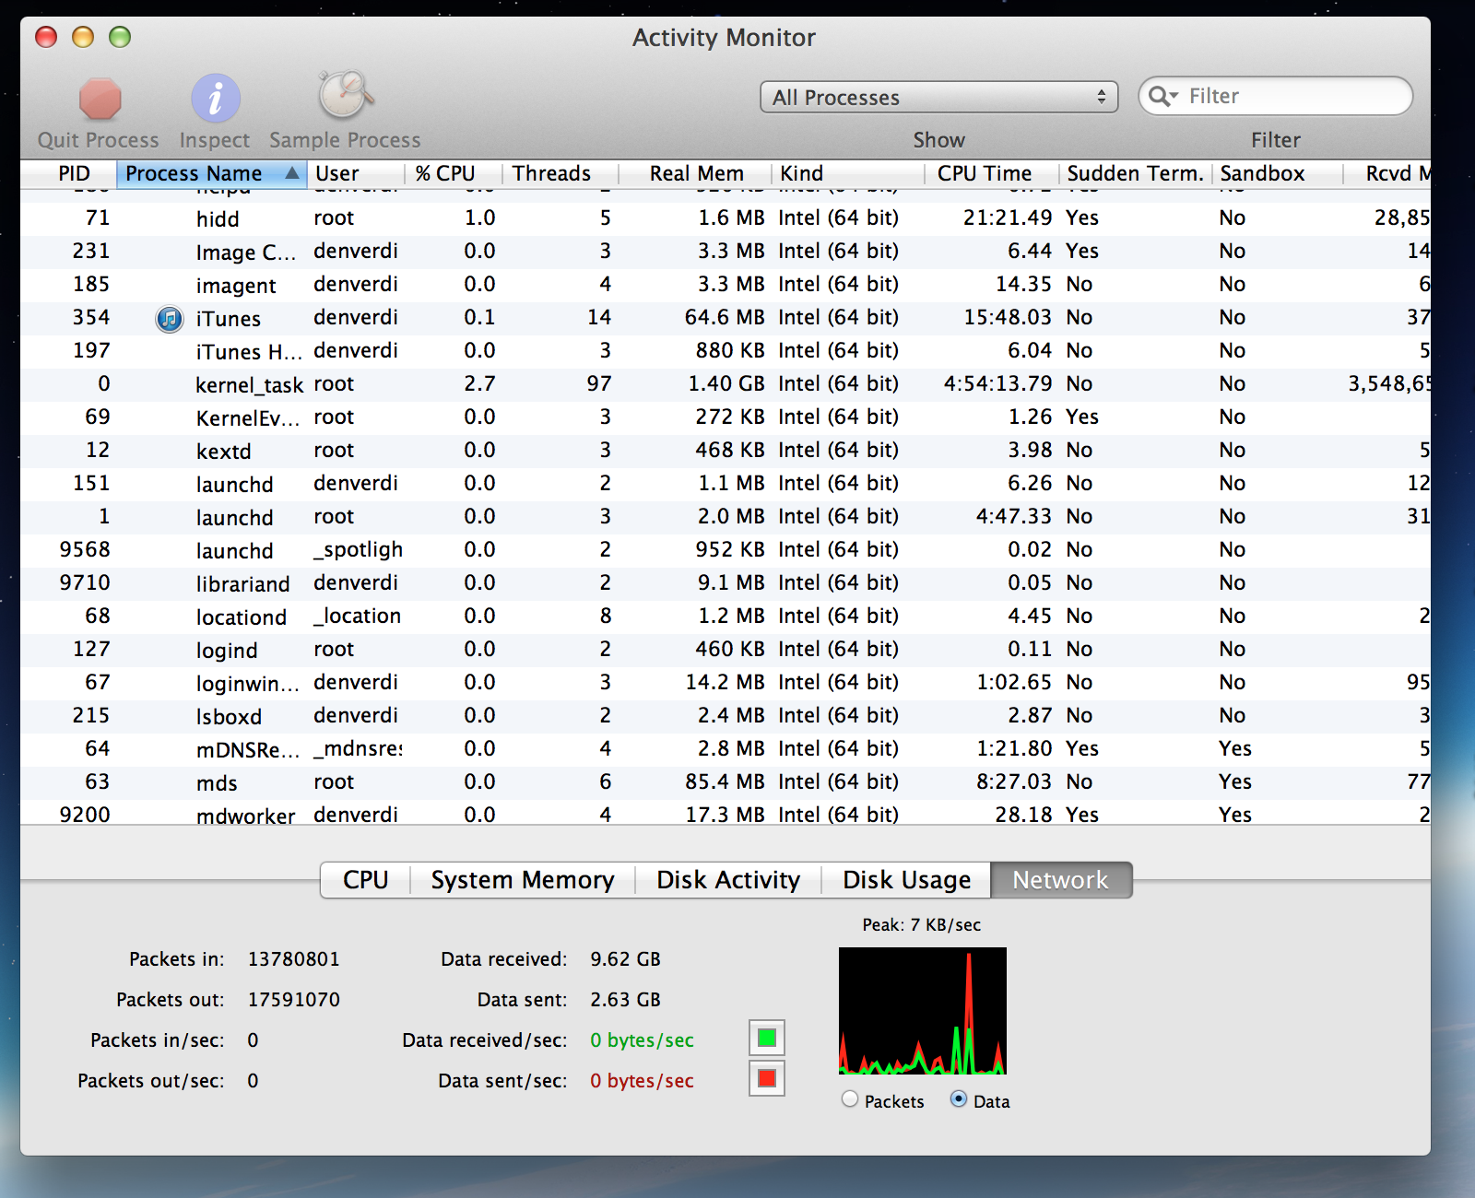Image resolution: width=1475 pixels, height=1198 pixels.
Task: Click the Quit Process stop-sign icon
Action: point(100,100)
